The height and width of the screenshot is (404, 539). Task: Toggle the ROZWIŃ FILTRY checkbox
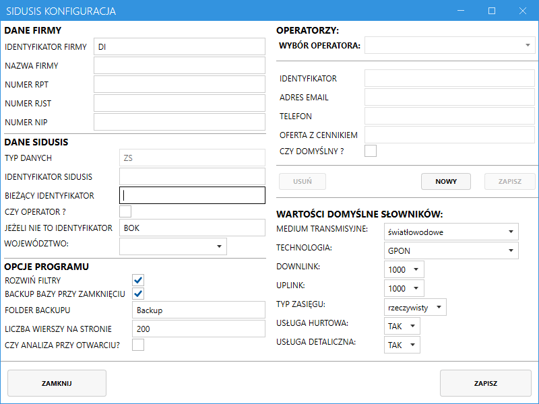(138, 279)
